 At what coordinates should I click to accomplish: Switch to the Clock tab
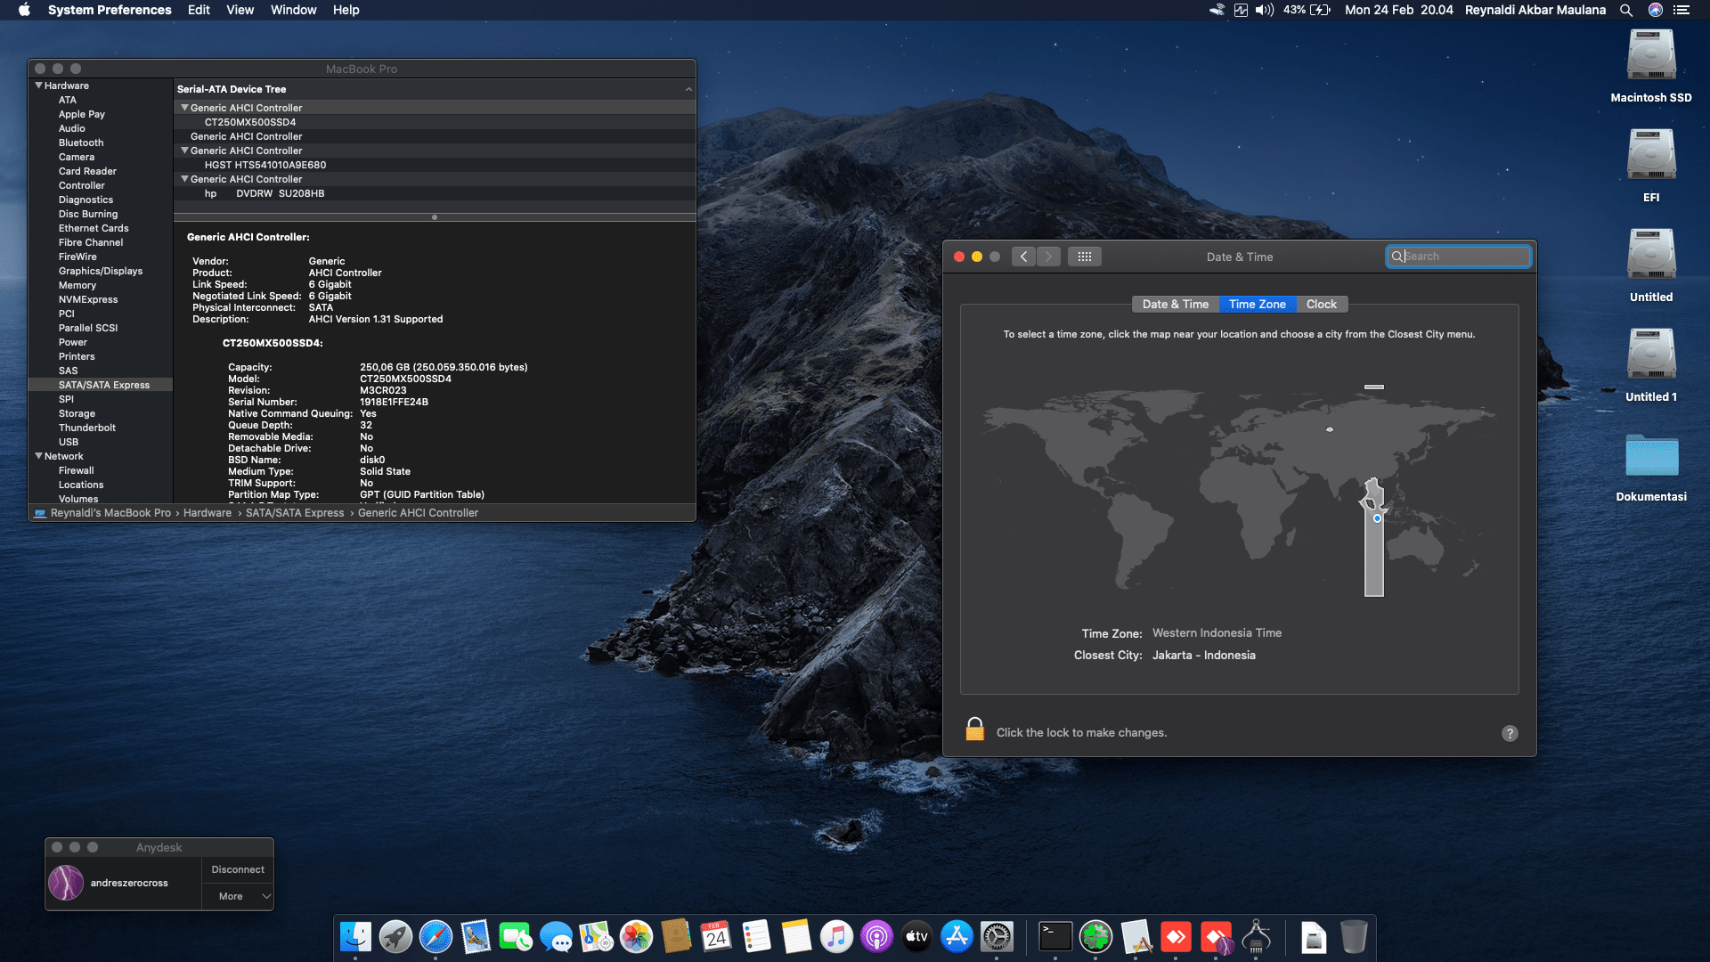click(x=1321, y=304)
